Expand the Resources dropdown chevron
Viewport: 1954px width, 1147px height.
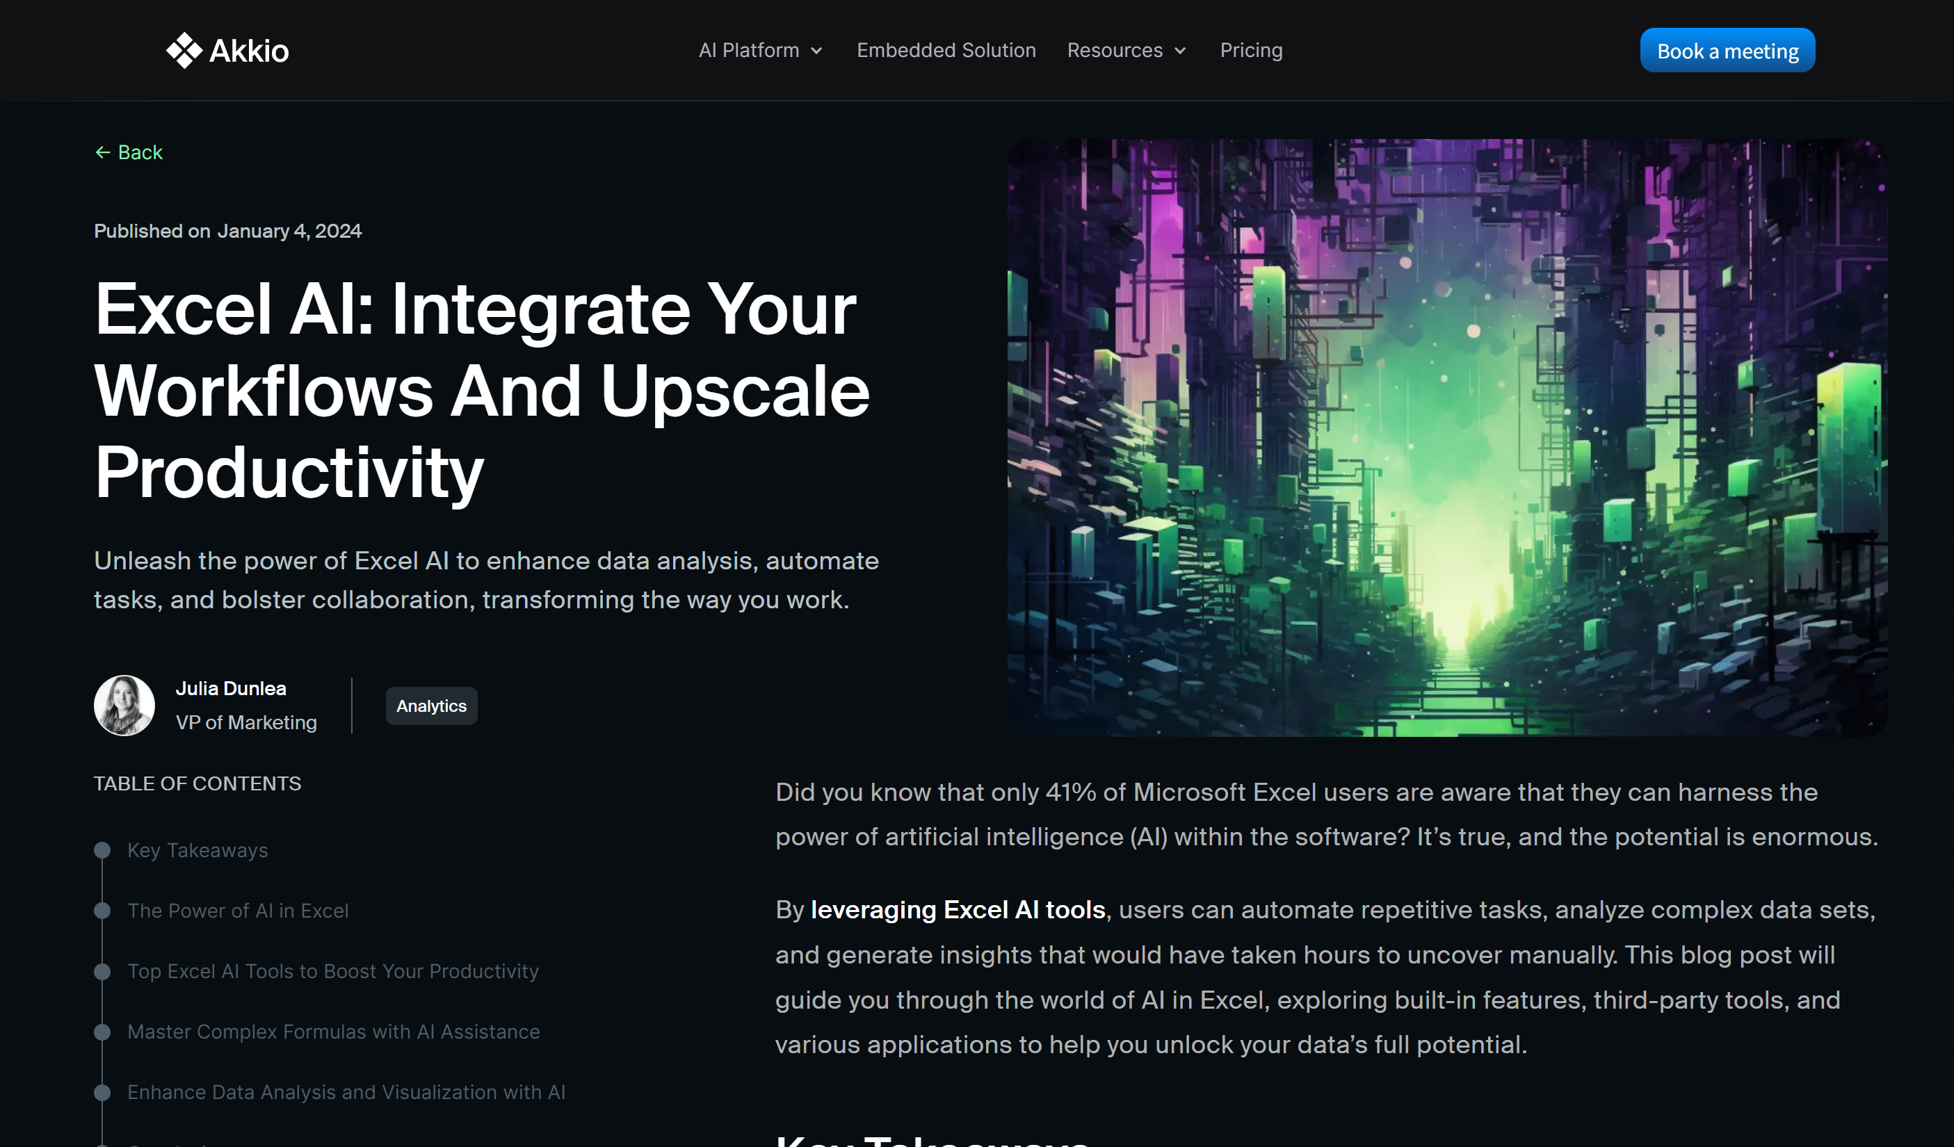pyautogui.click(x=1180, y=51)
